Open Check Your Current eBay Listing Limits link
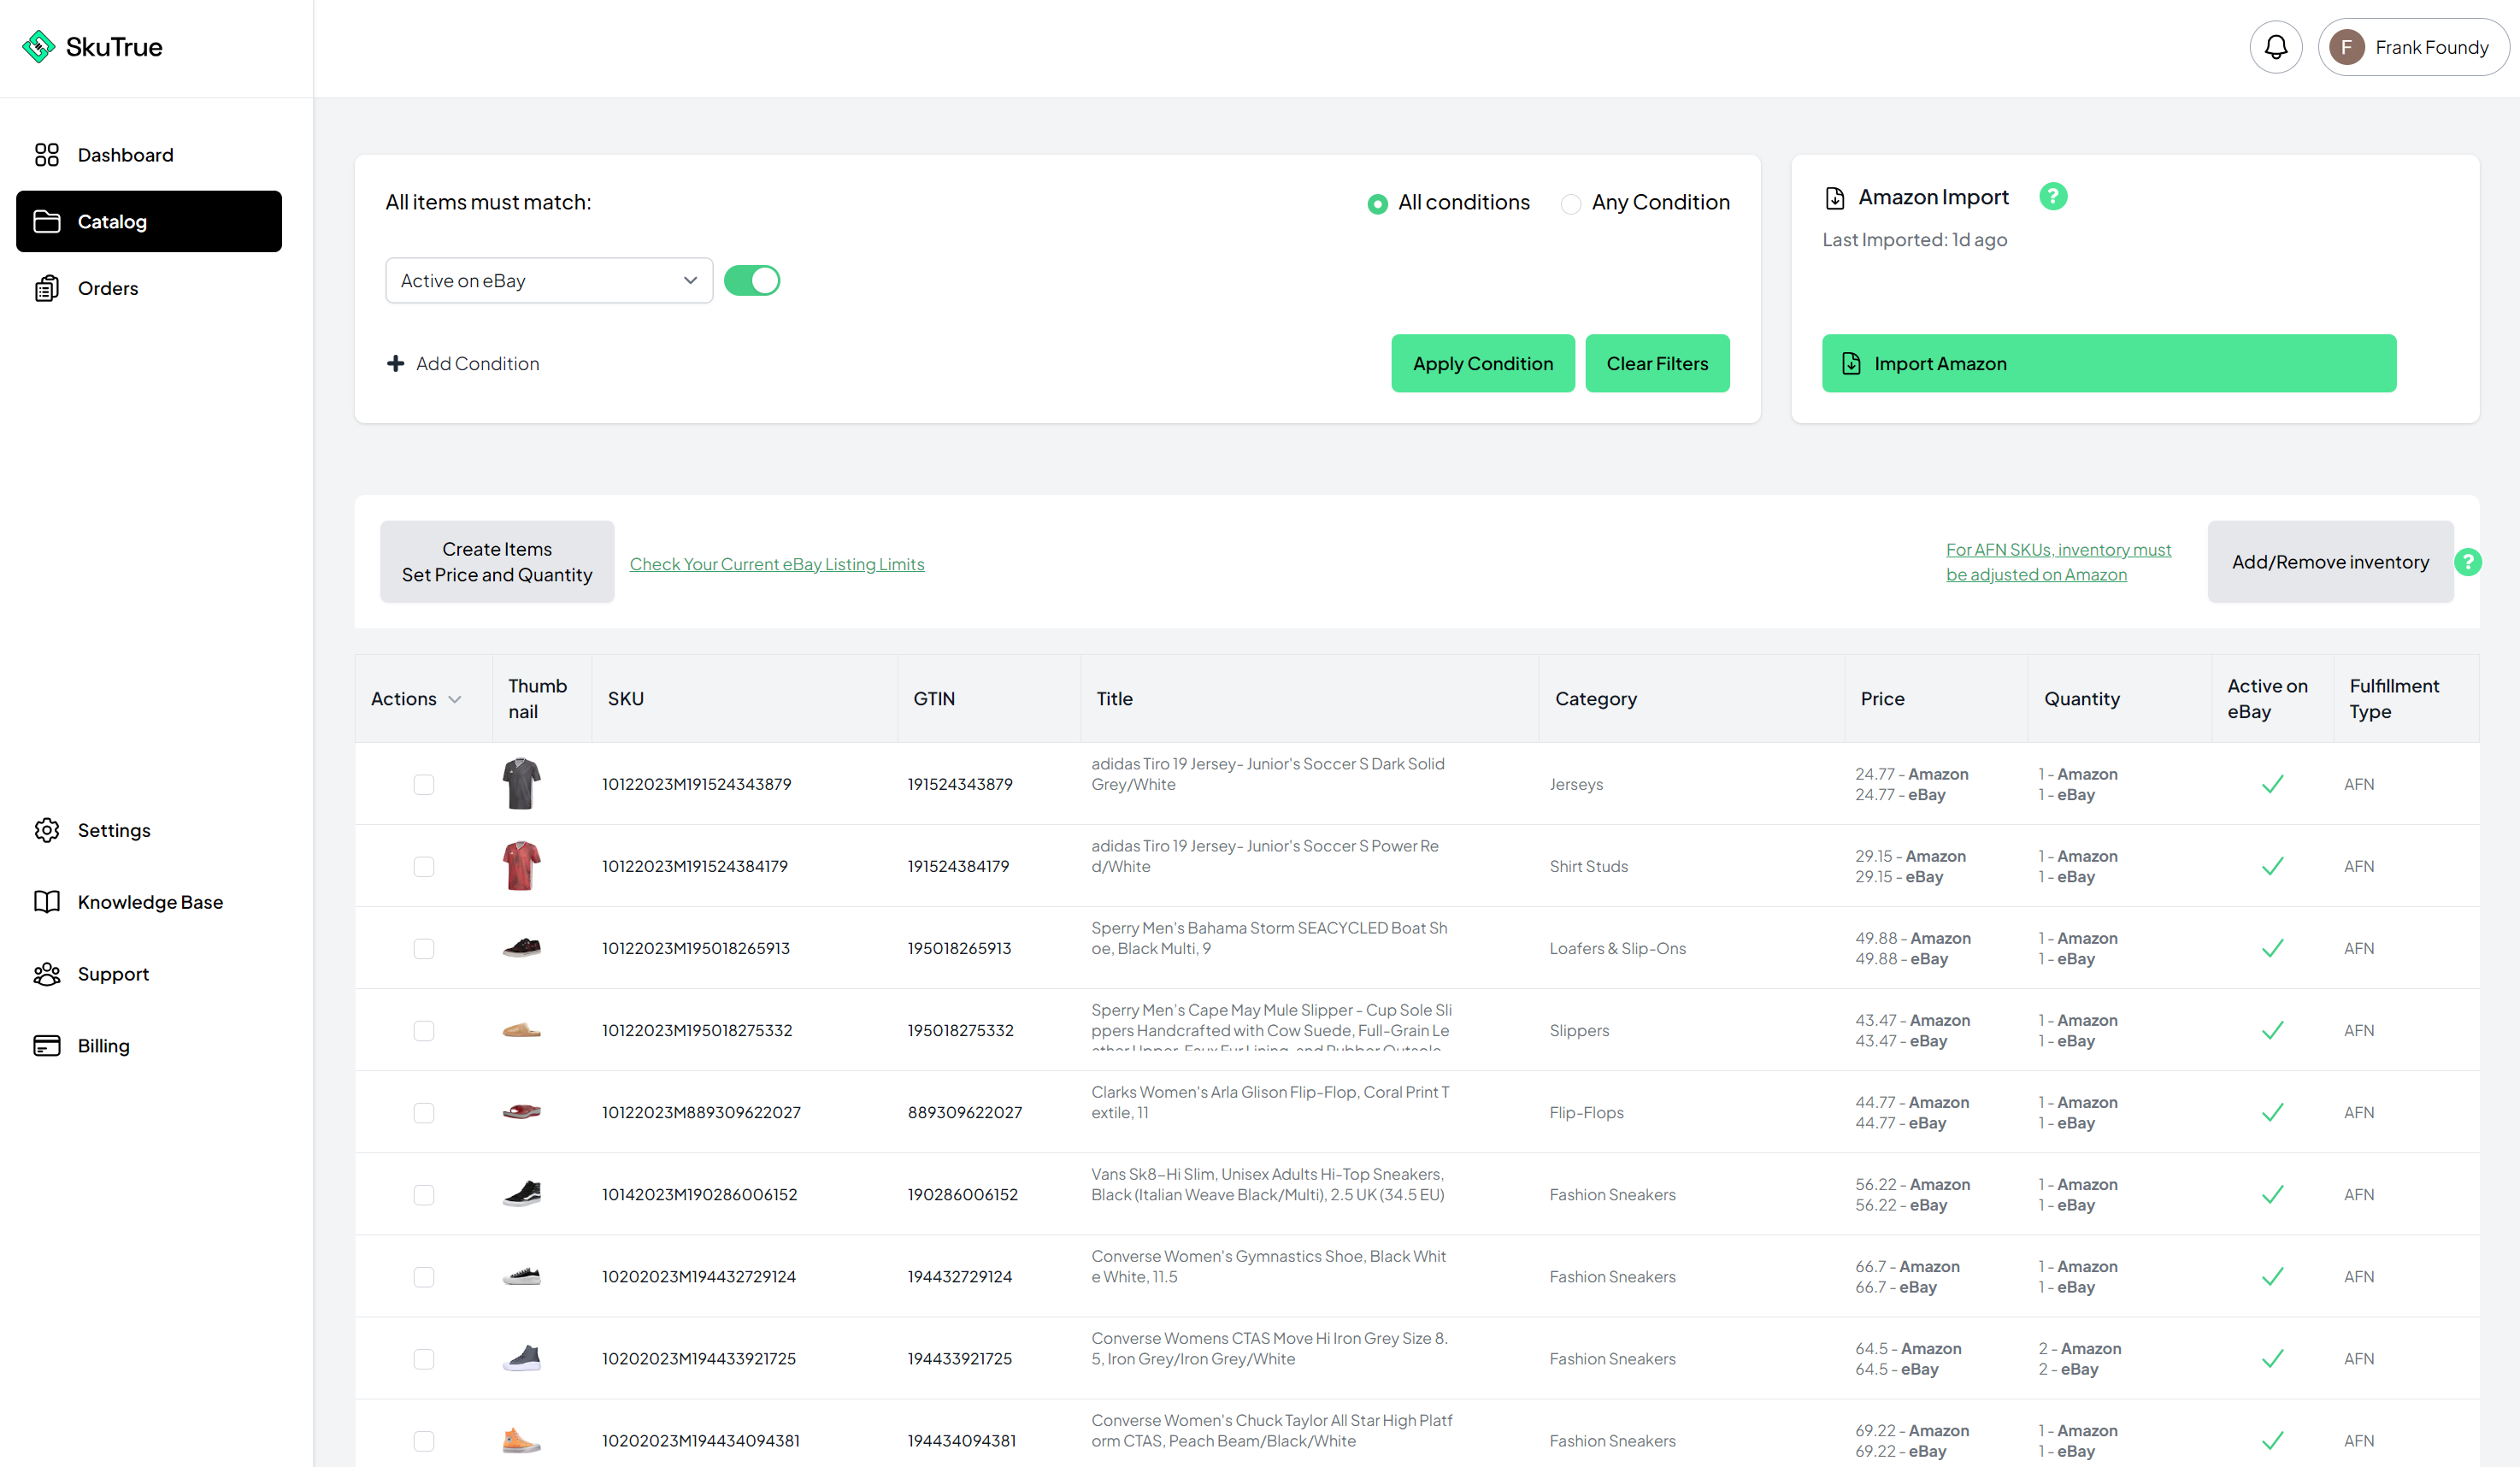The image size is (2520, 1467). tap(777, 563)
